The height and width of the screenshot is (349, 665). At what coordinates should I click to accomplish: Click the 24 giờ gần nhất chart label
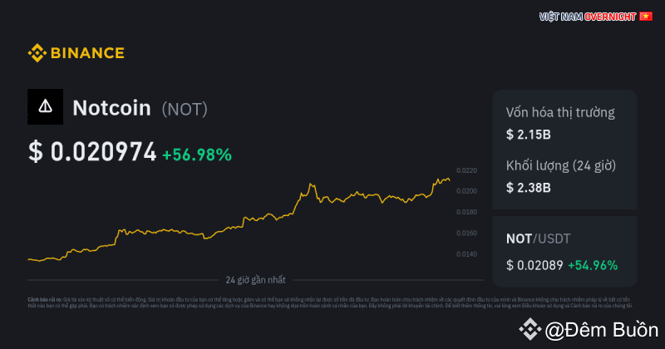point(255,280)
